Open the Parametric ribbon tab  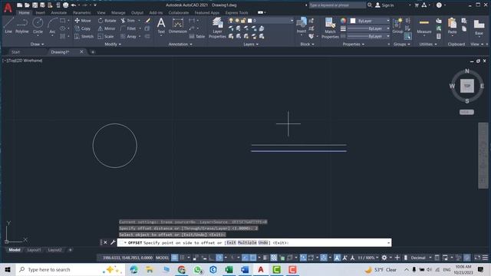tap(82, 13)
